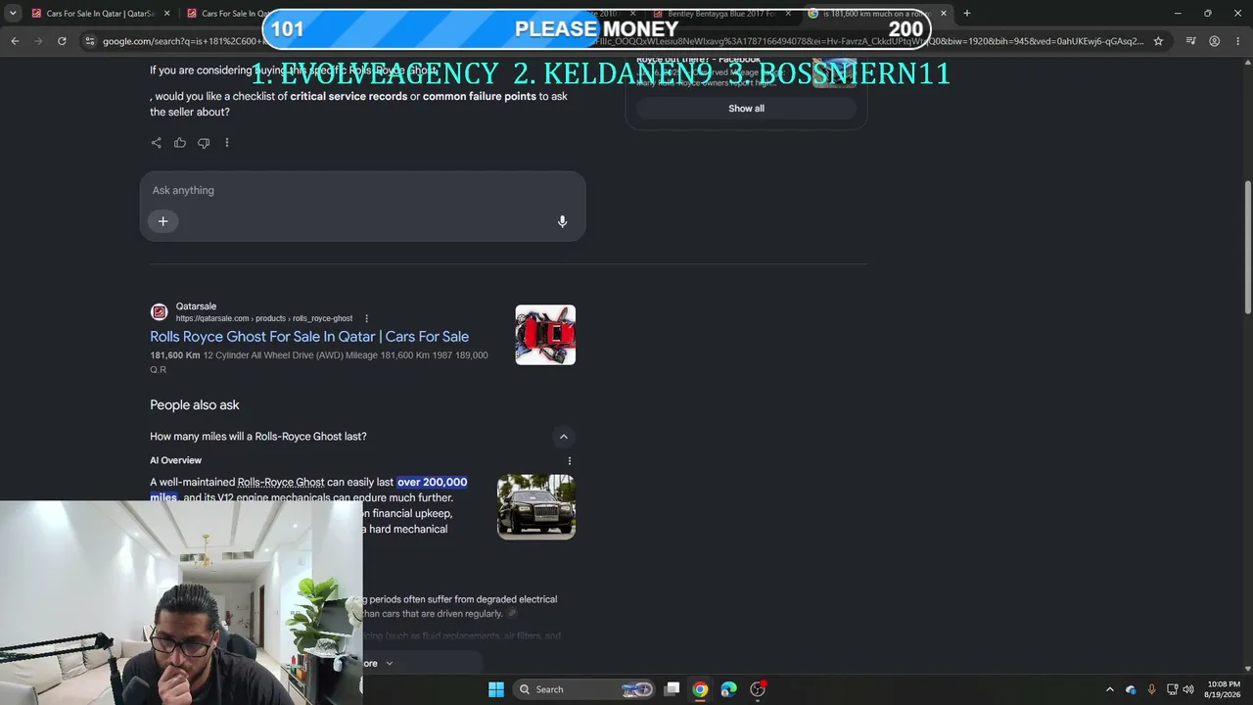Click the microphone tray icon
Screen dimensions: 1253x705
pyautogui.click(x=1151, y=689)
